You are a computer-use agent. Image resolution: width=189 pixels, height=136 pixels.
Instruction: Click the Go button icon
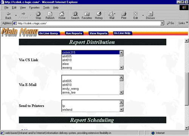(x=168, y=23)
